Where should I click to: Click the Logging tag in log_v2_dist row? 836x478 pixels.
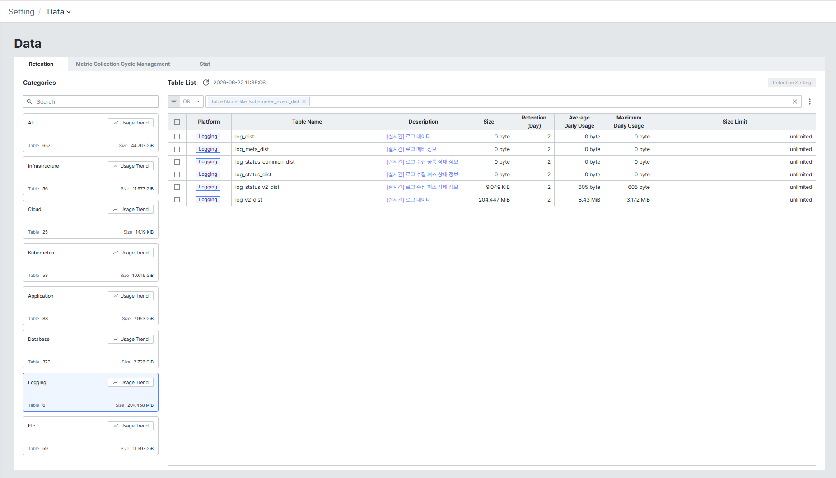point(208,200)
